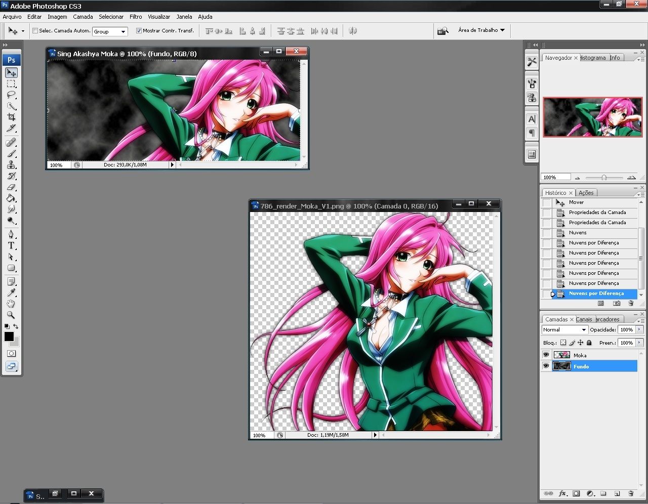Open the Preen. fill slider arrow
Image resolution: width=648 pixels, height=504 pixels.
coord(639,343)
